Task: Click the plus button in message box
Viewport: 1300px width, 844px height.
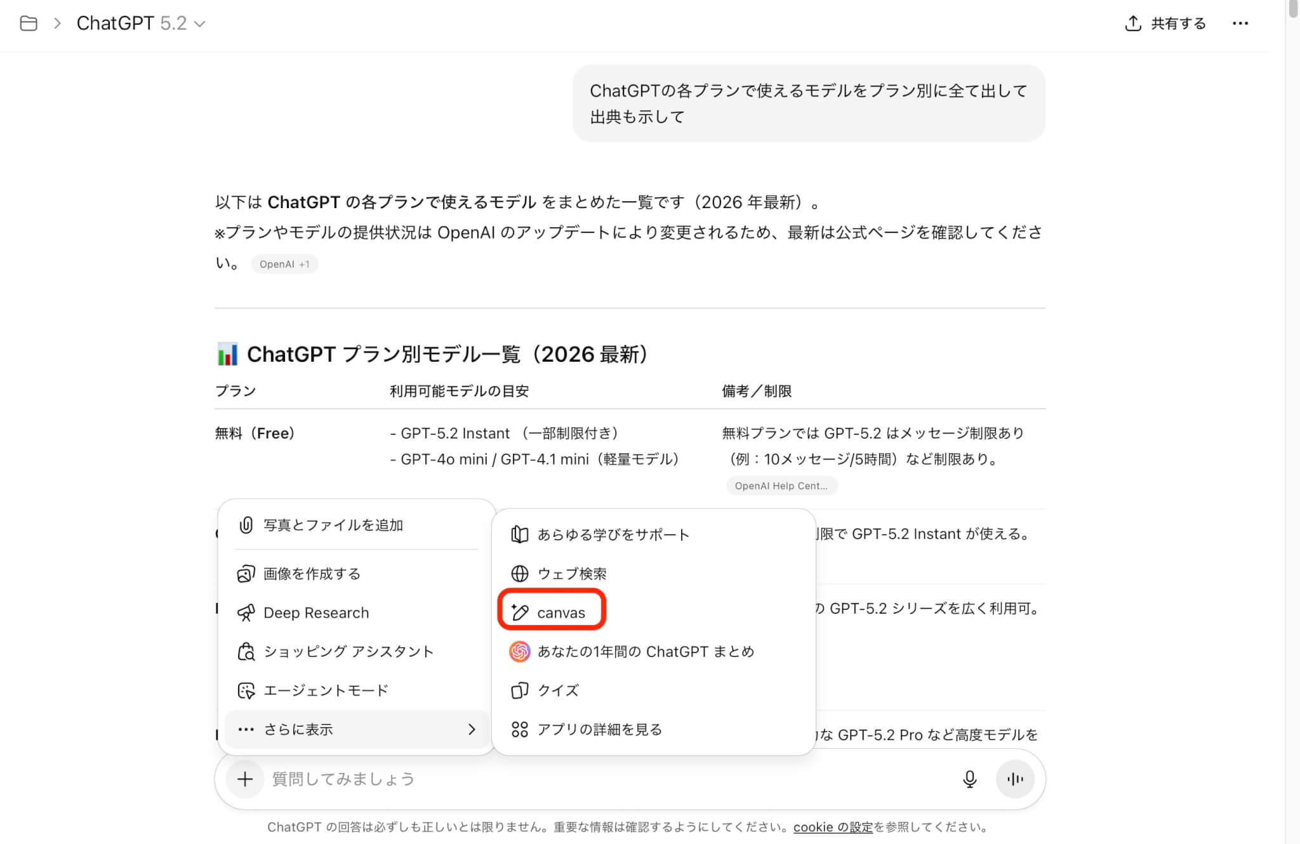Action: pos(245,779)
